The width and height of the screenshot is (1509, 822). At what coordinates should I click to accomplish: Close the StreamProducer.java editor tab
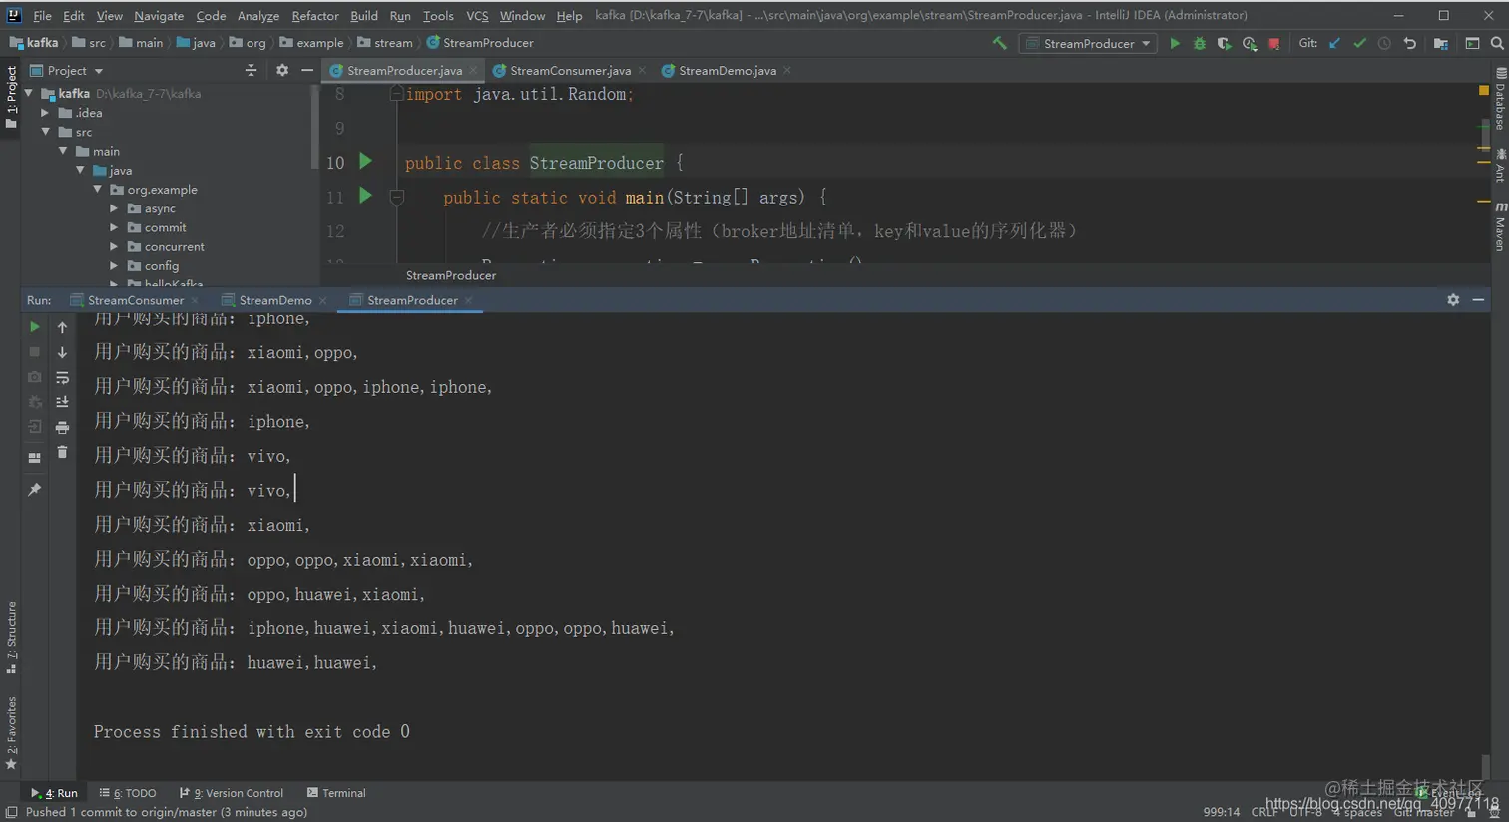473,70
